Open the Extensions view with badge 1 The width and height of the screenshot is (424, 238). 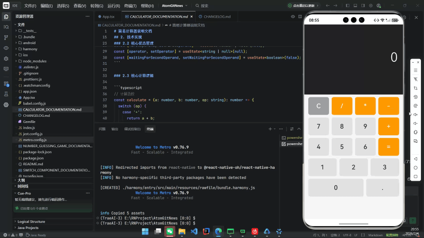point(6,84)
